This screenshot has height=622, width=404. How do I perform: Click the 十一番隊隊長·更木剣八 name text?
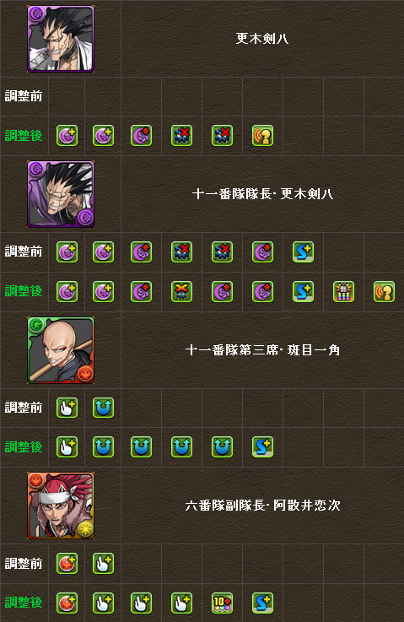pyautogui.click(x=262, y=194)
